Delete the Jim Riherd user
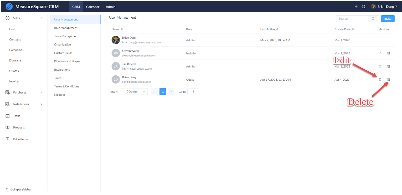 pyautogui.click(x=389, y=66)
